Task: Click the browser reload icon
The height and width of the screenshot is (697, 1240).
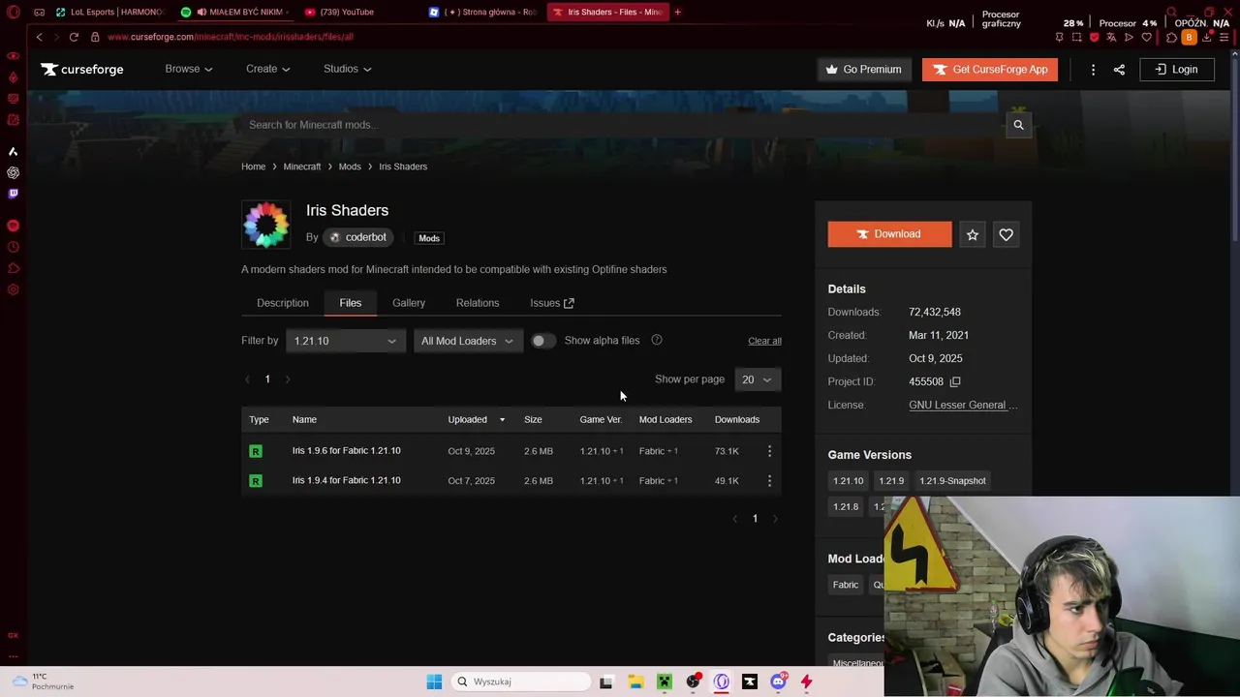Action: click(74, 37)
